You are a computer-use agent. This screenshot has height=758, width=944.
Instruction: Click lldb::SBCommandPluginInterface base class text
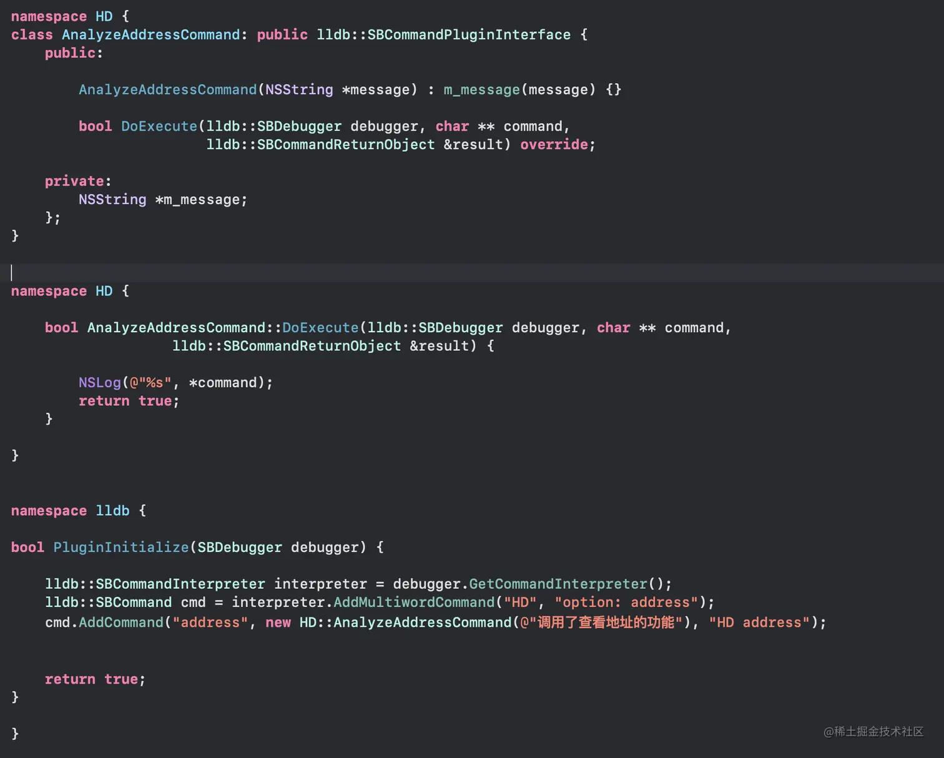pyautogui.click(x=443, y=35)
